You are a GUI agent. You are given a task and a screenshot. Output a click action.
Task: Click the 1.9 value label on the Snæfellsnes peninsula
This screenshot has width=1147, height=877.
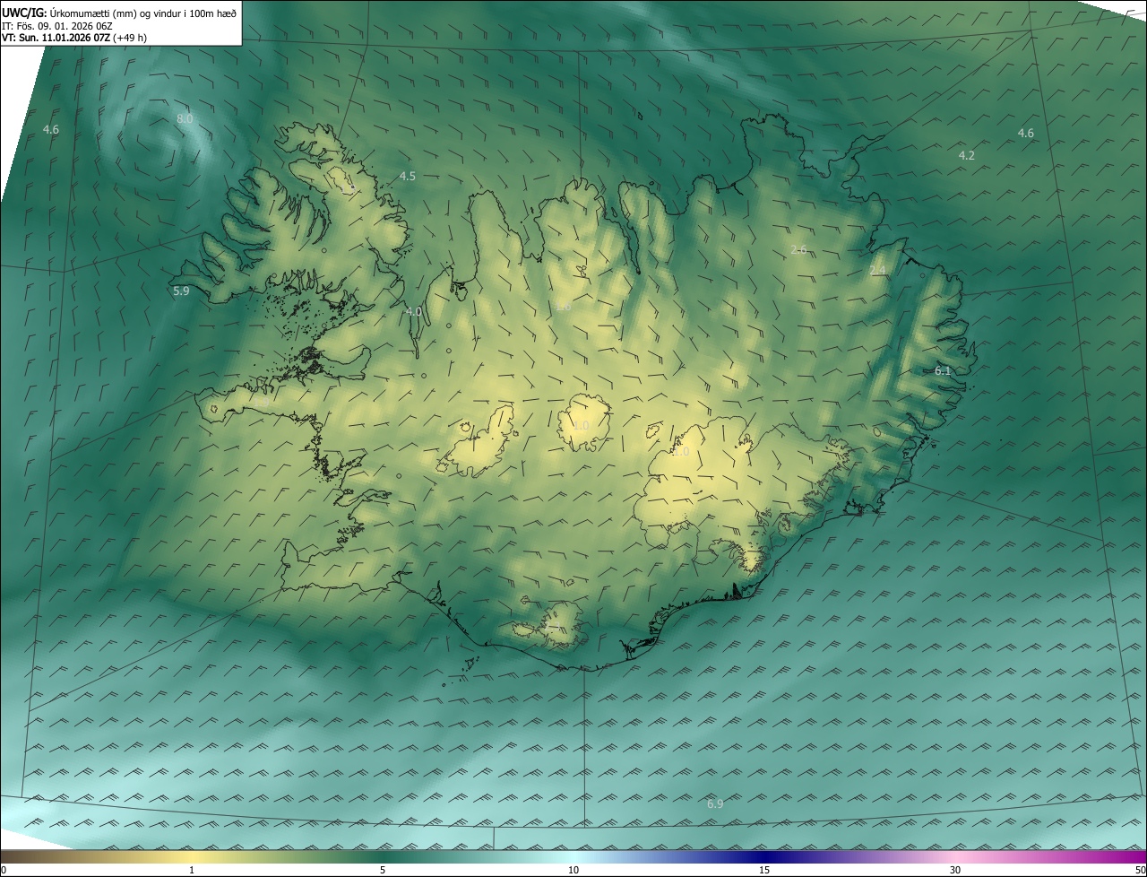tap(261, 404)
